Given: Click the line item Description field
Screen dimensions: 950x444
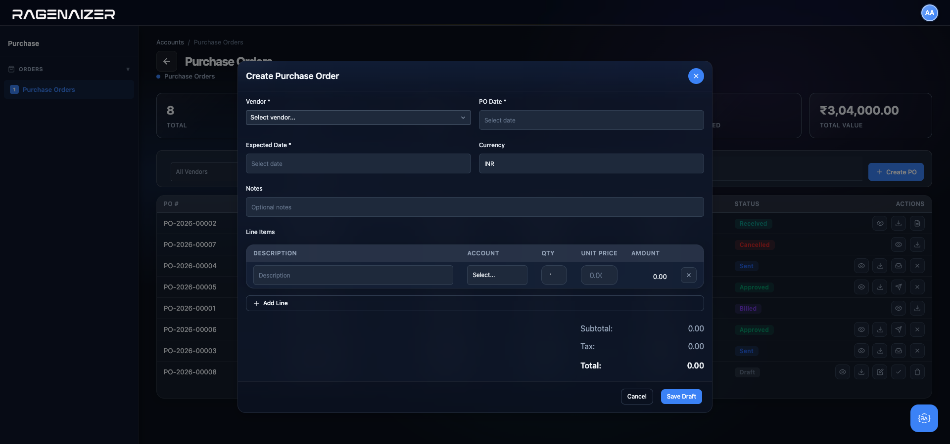Looking at the screenshot, I should (x=353, y=275).
